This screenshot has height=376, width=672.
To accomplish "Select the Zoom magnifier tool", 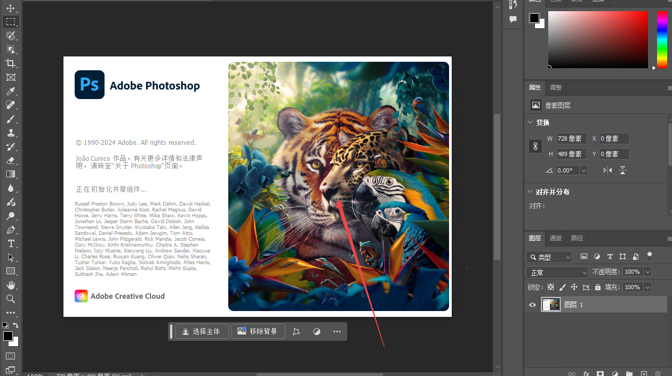I will tap(11, 299).
